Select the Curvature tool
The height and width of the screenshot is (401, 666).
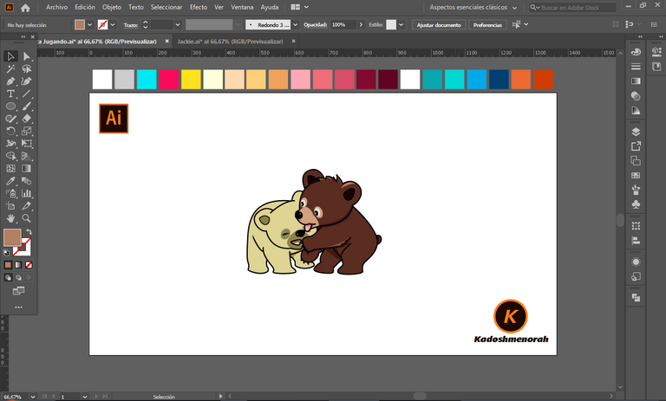click(x=26, y=81)
